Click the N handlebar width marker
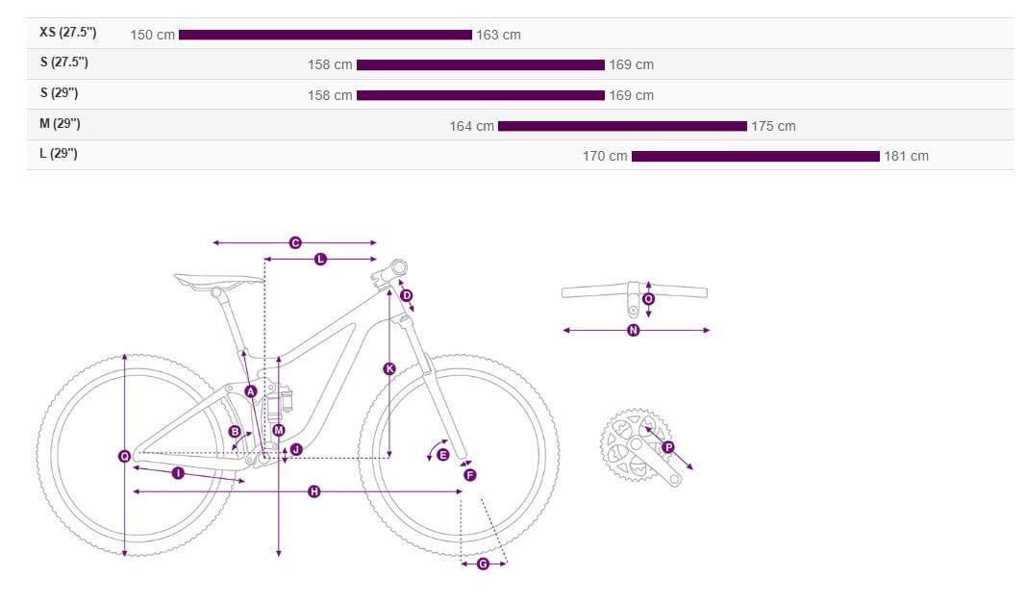 tap(633, 331)
